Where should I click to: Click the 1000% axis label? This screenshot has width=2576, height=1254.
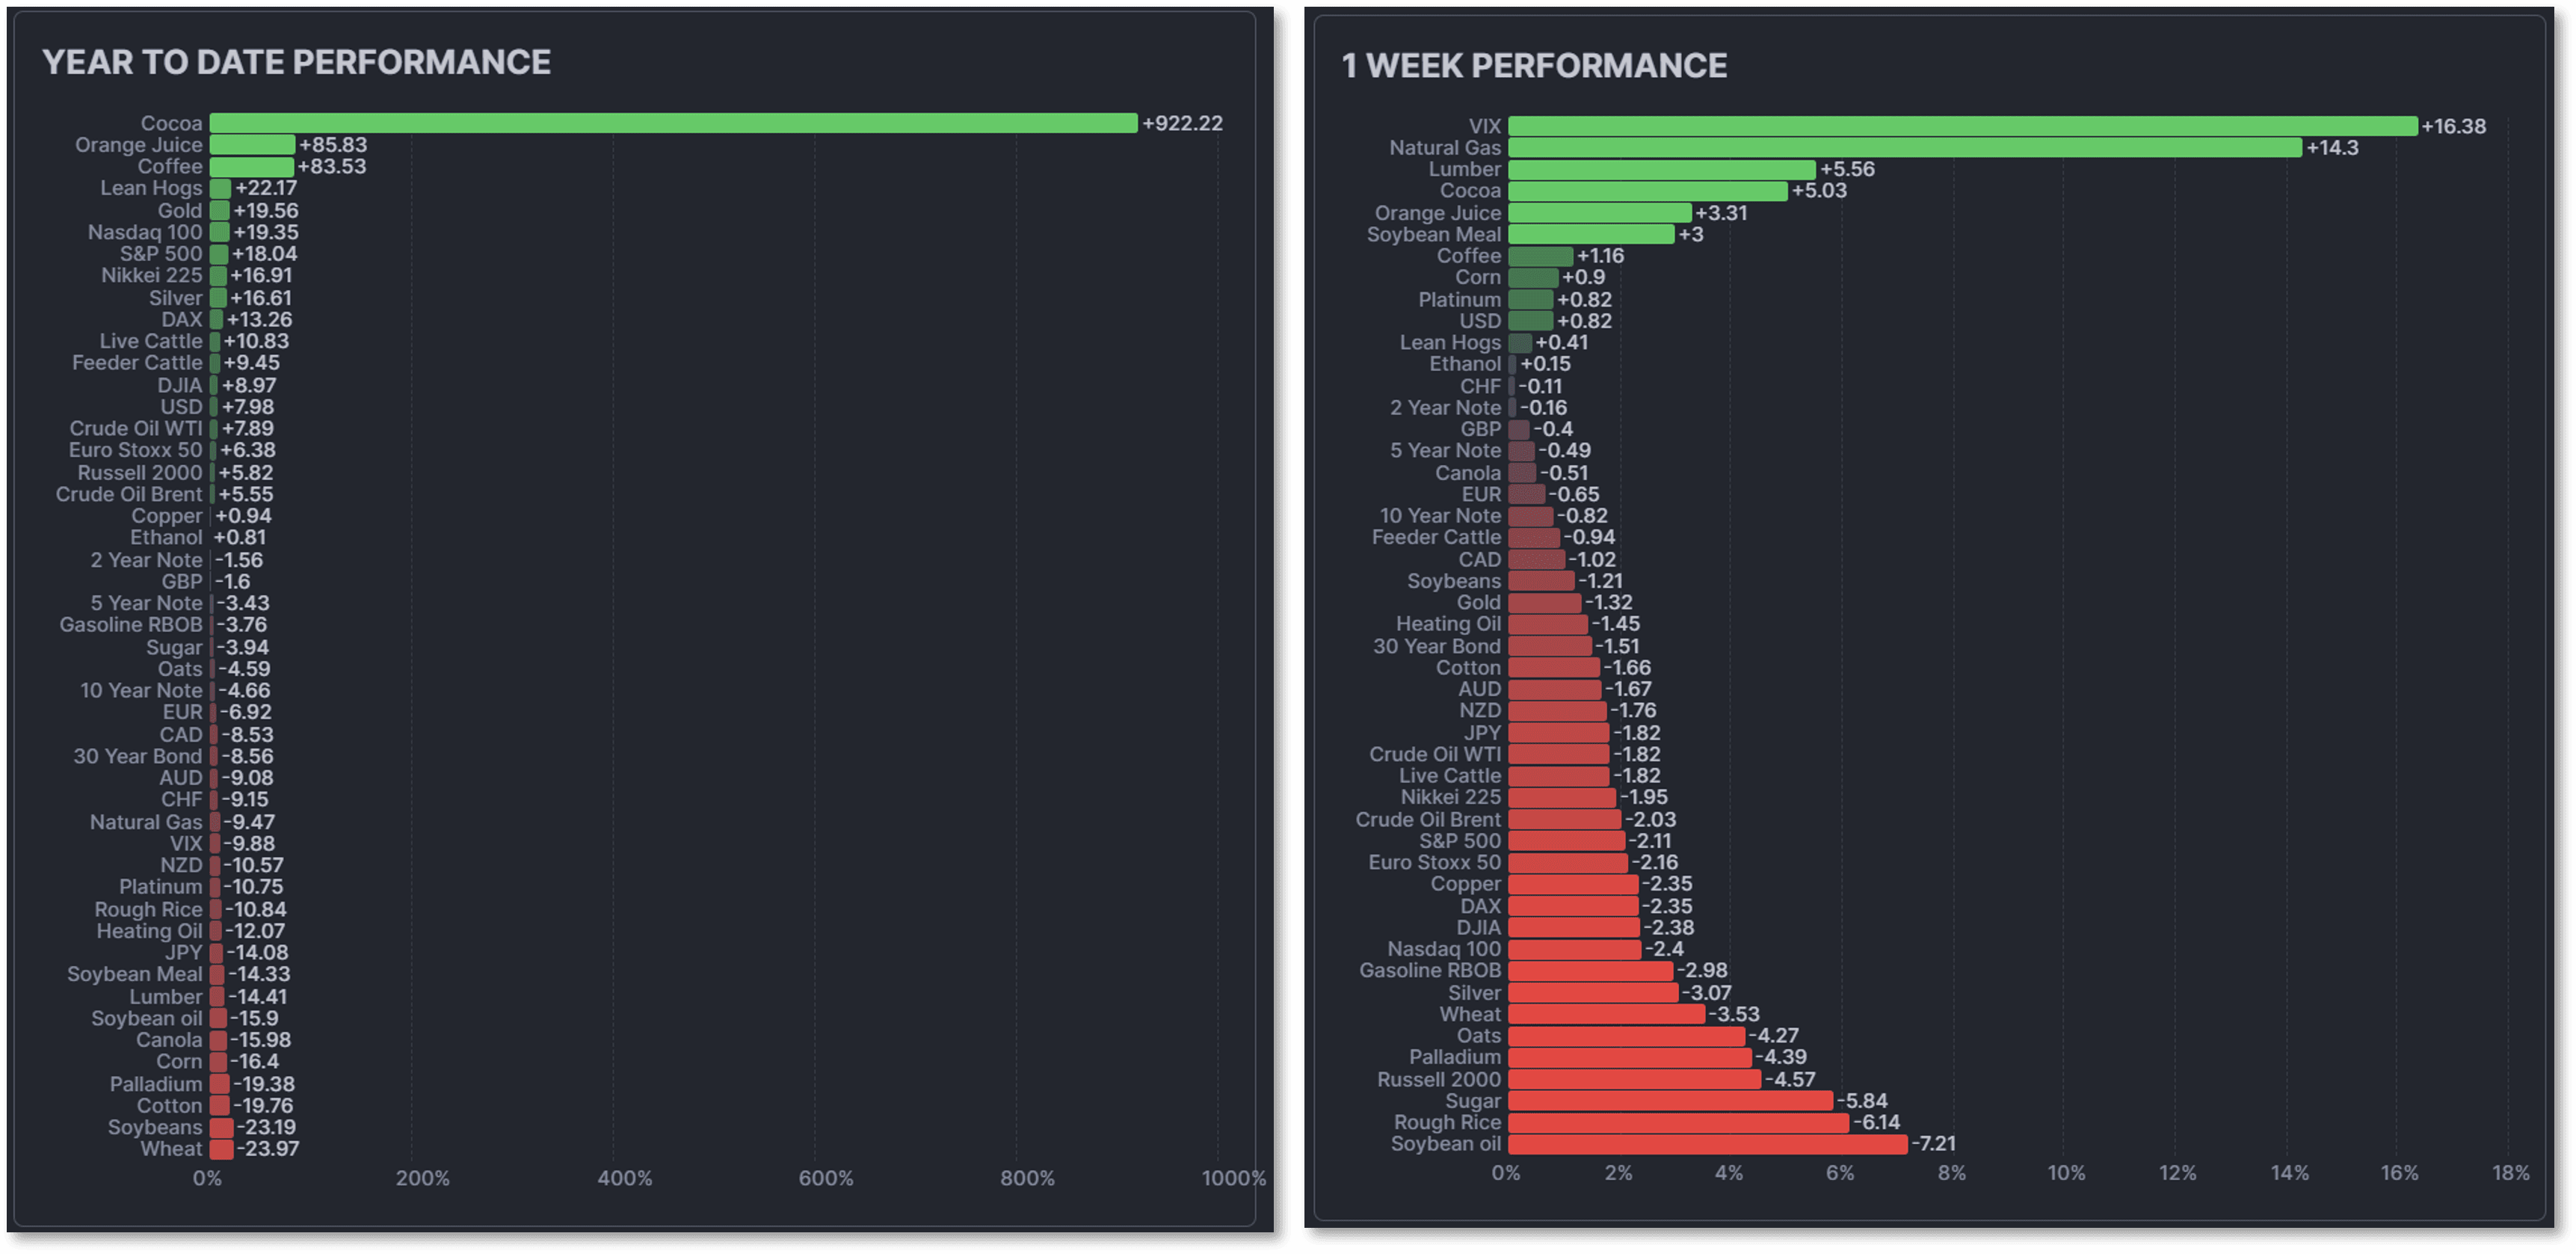(x=1233, y=1179)
